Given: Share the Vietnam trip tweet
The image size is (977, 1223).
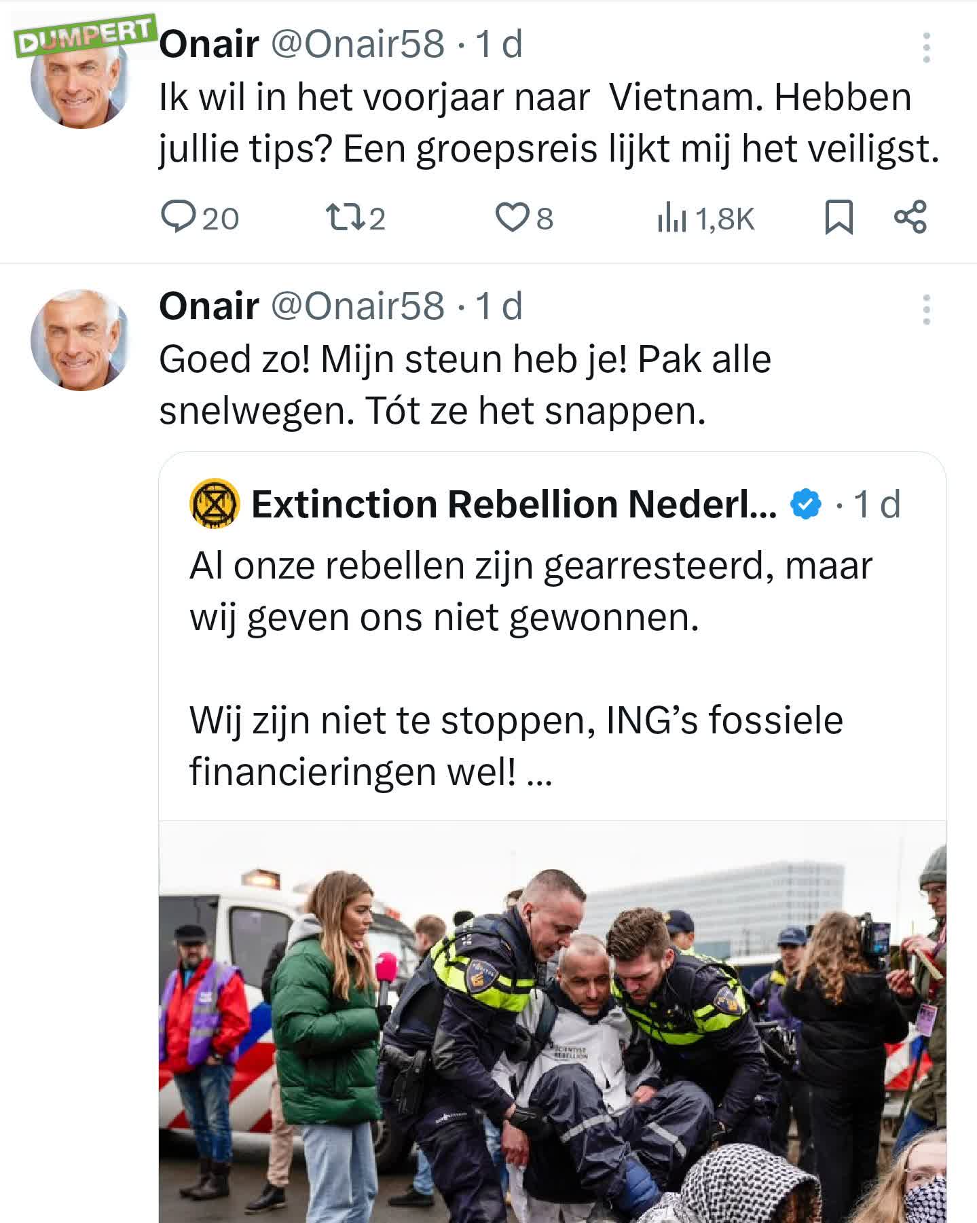Looking at the screenshot, I should [910, 217].
